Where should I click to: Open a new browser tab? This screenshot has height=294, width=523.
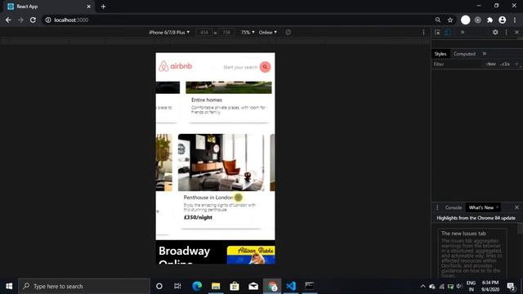(104, 7)
